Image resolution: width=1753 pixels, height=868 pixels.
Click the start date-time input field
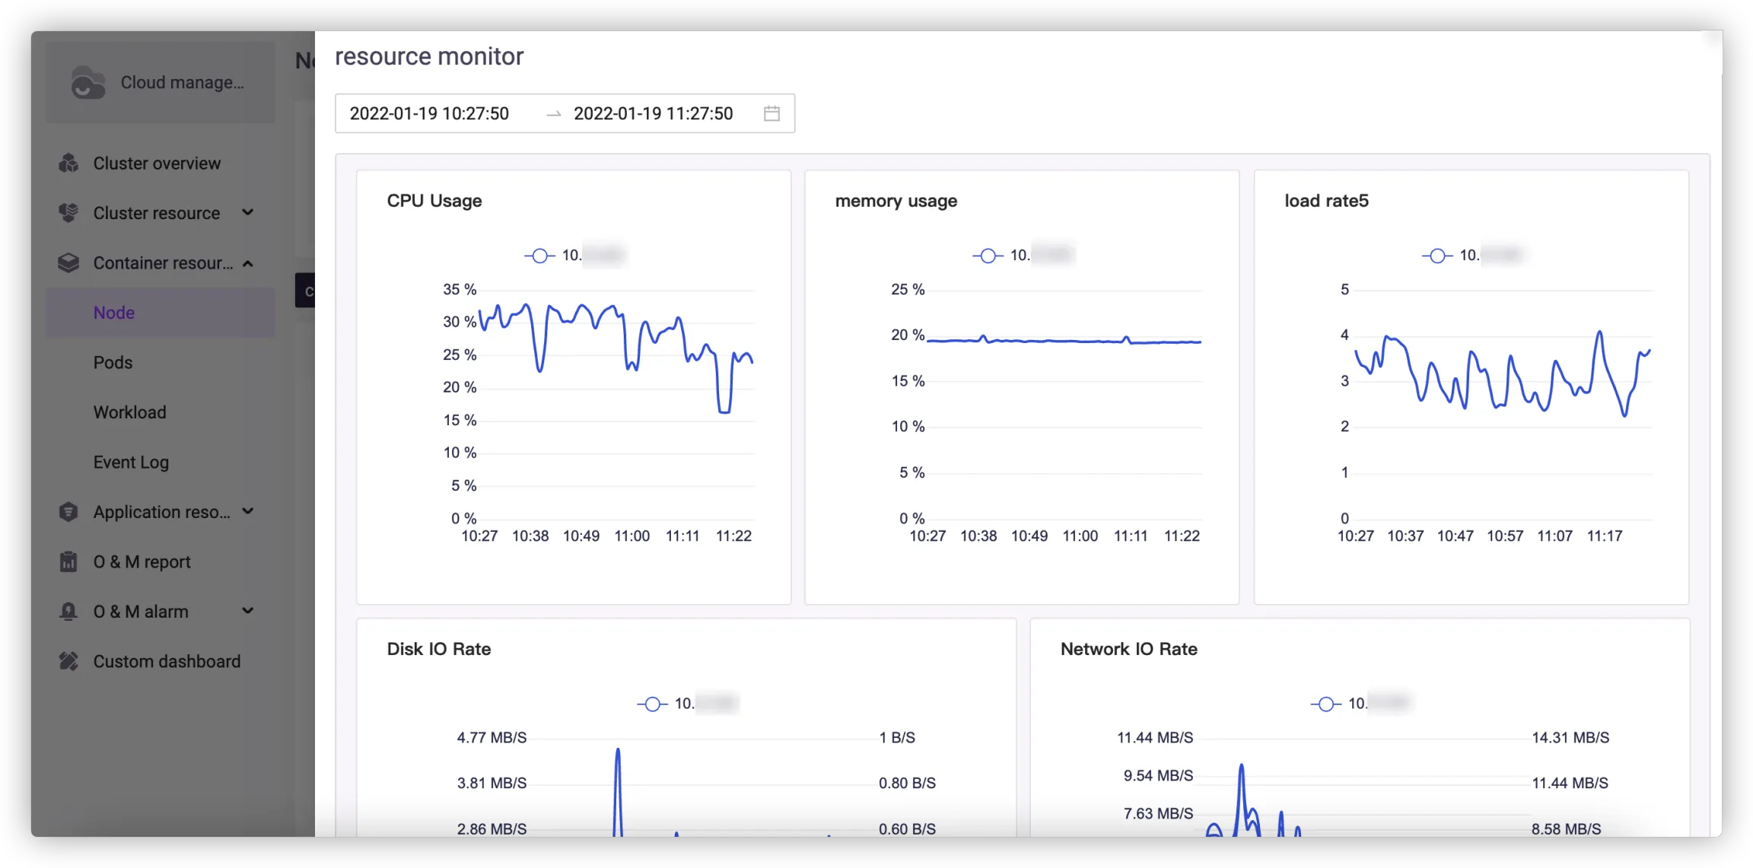[x=430, y=113]
